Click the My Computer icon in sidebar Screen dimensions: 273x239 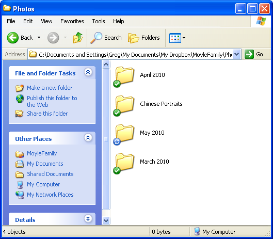click(x=20, y=185)
